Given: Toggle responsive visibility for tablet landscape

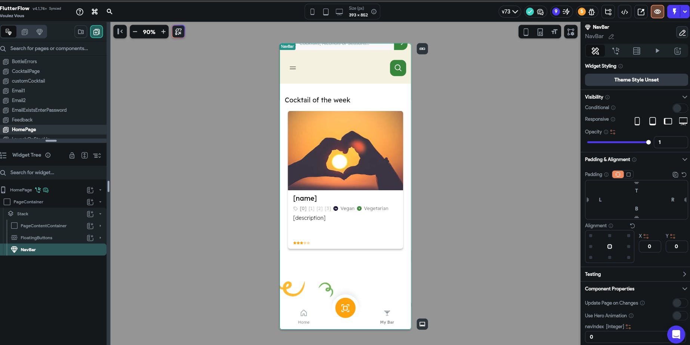Looking at the screenshot, I should [668, 121].
